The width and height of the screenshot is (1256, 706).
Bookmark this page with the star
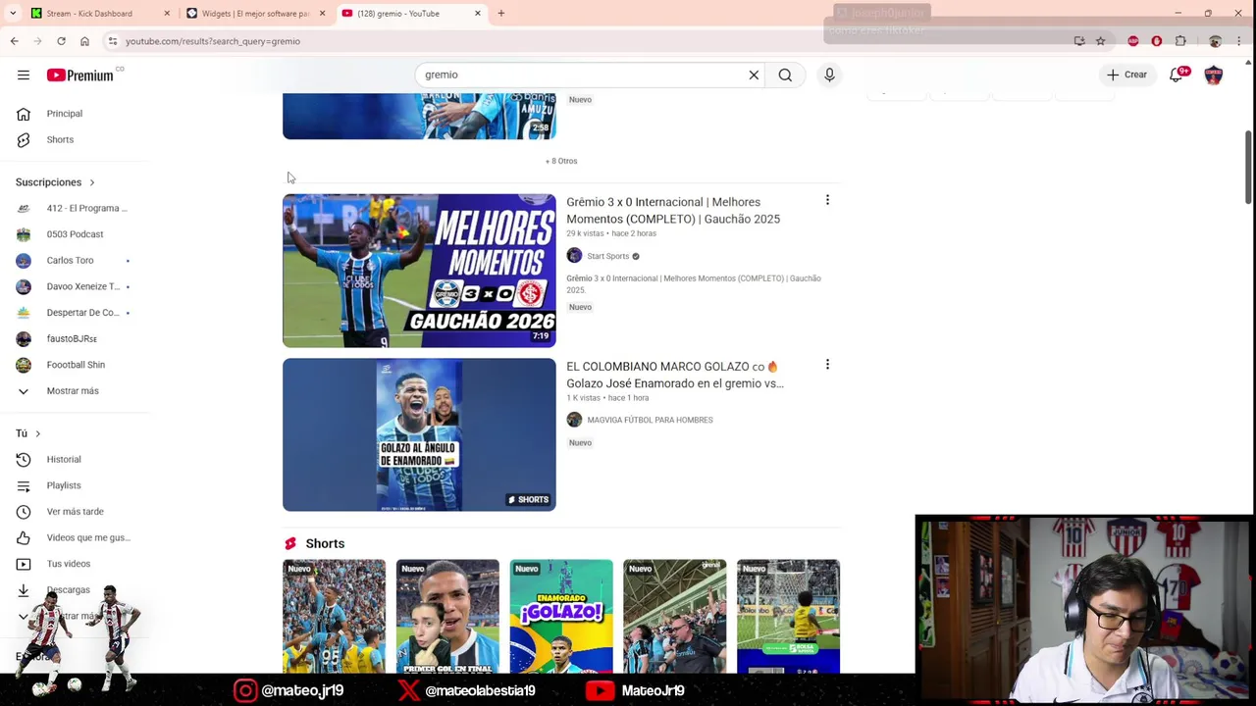(1101, 41)
